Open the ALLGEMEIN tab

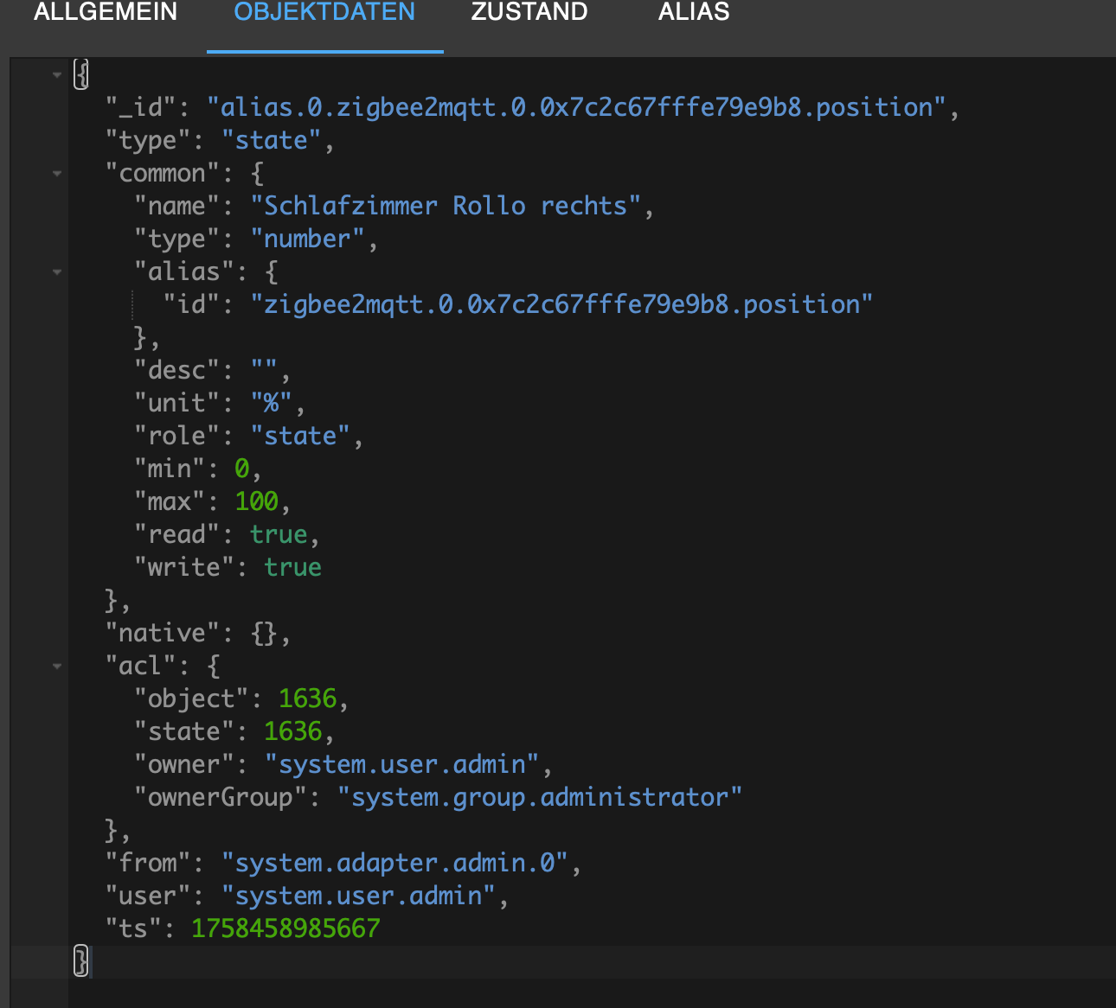pyautogui.click(x=106, y=13)
